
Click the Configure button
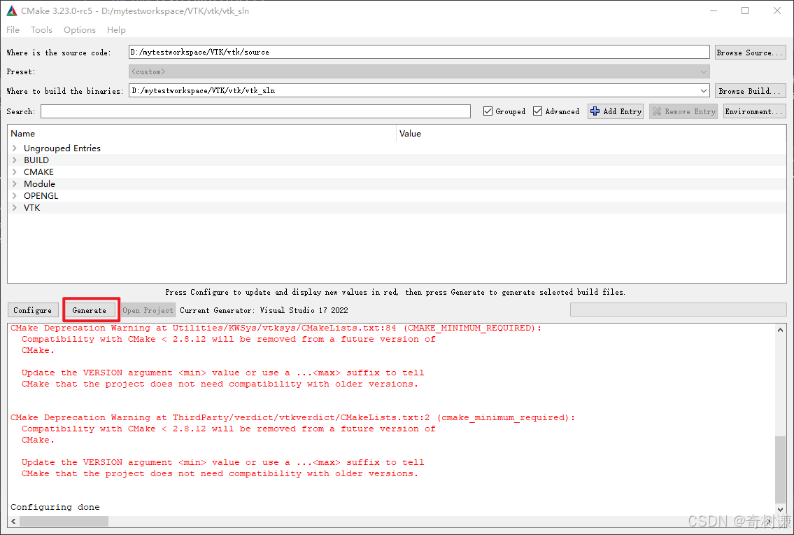[33, 310]
